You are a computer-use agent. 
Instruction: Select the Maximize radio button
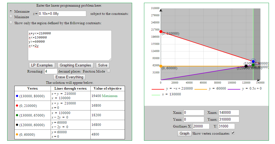11,11
